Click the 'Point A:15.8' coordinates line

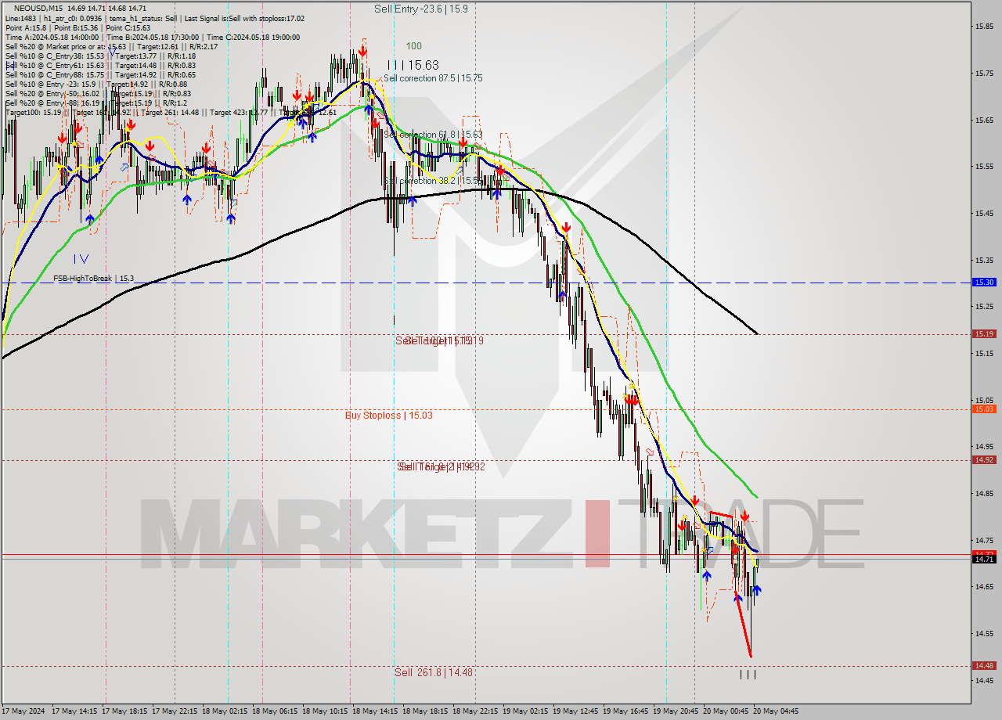click(77, 27)
